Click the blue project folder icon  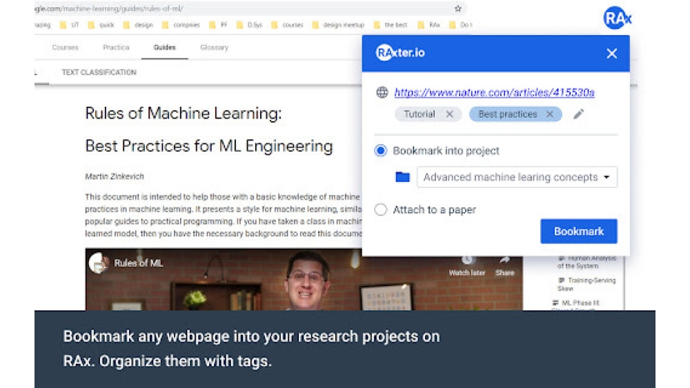(x=402, y=177)
